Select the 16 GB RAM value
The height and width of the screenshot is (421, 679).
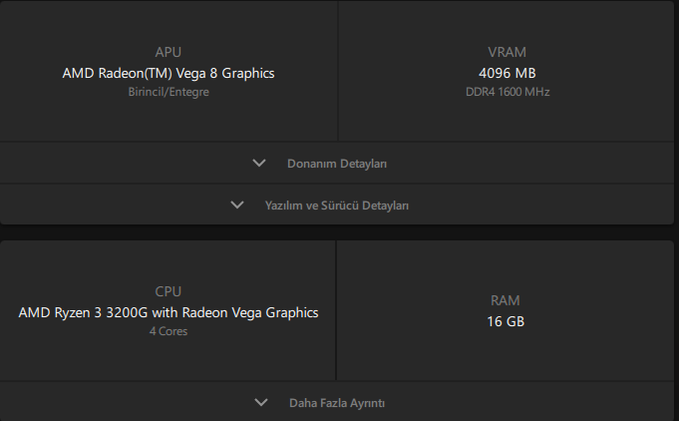pos(507,321)
